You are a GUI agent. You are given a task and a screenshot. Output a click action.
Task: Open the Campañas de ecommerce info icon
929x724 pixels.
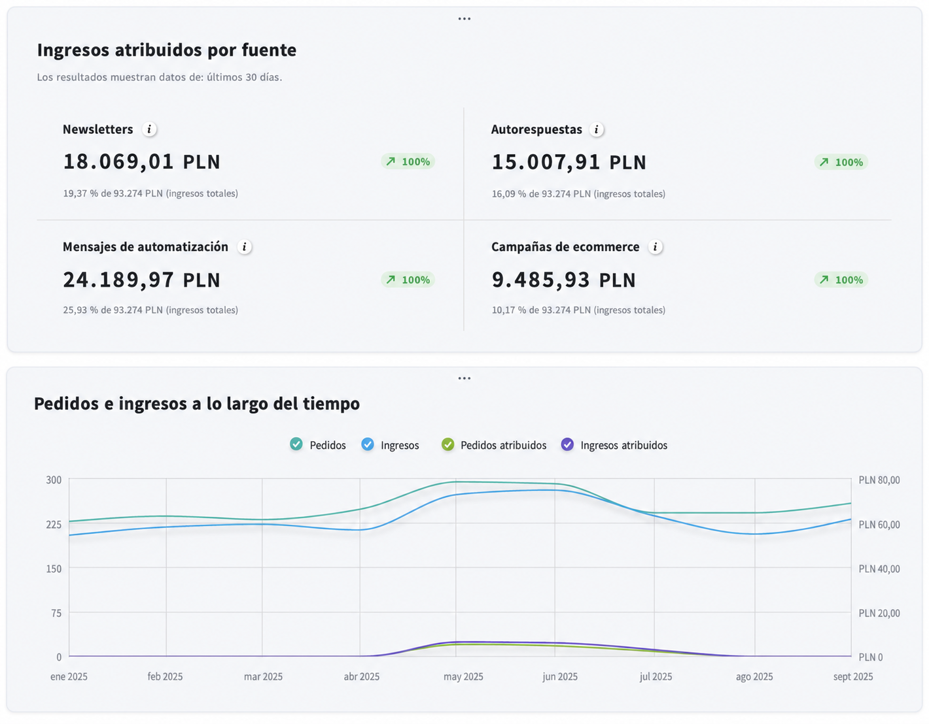tap(655, 247)
